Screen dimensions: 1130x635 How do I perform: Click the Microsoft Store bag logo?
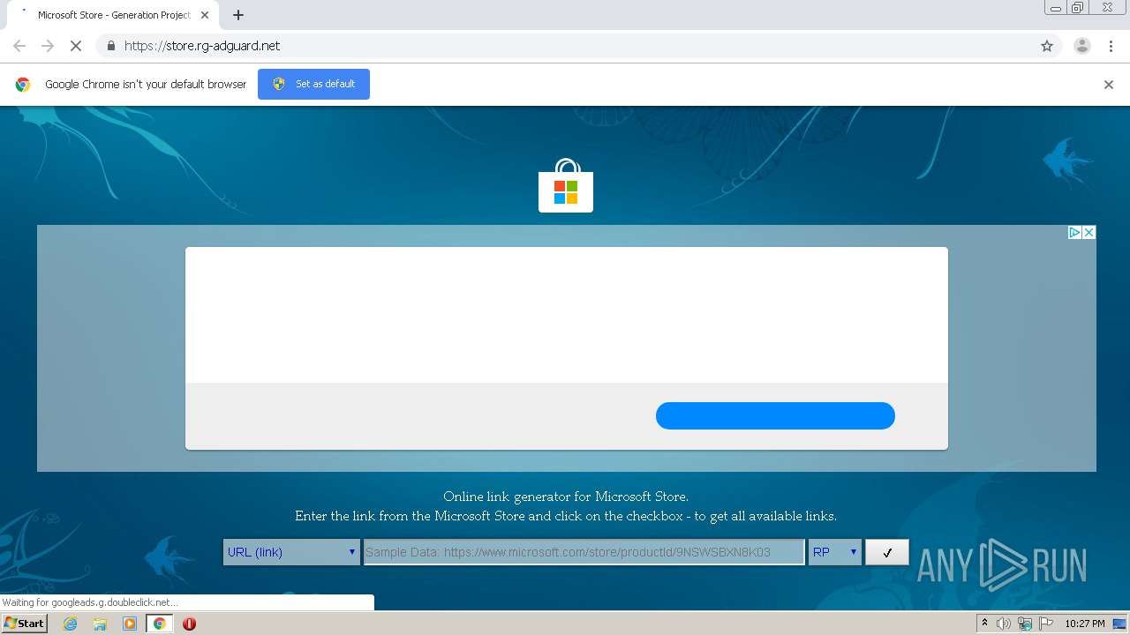pyautogui.click(x=566, y=185)
